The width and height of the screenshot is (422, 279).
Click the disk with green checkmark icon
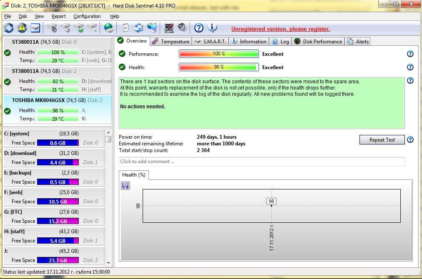click(x=79, y=27)
